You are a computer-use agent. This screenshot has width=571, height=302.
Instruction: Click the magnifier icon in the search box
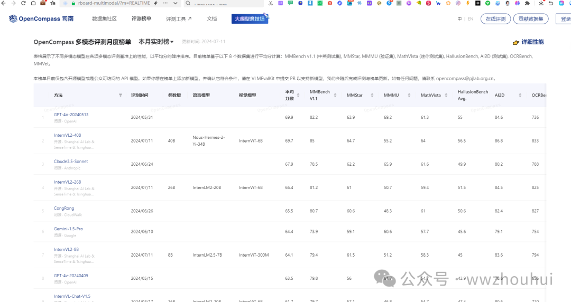pyautogui.click(x=188, y=3)
